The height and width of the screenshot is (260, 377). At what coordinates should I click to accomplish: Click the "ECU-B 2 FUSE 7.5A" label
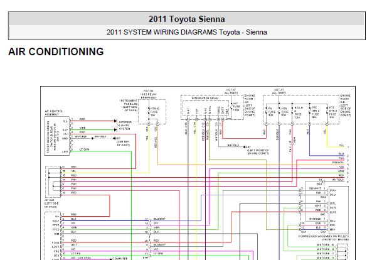[x=299, y=112]
